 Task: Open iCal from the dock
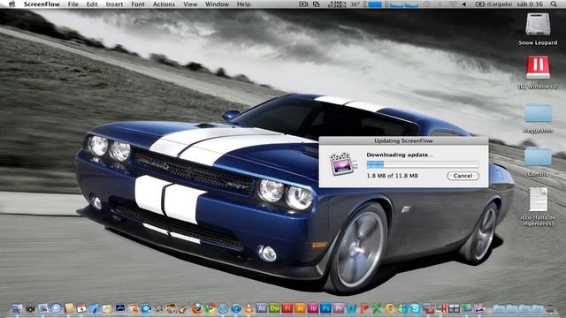click(81, 308)
